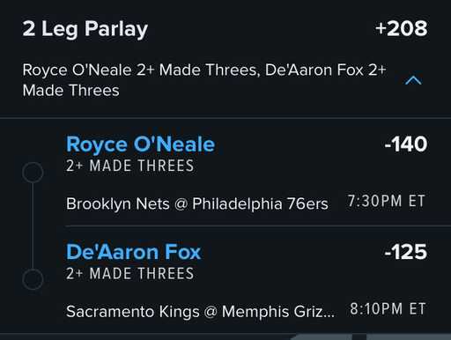Viewport: 451px width, 340px height.
Task: Click the 7:30PM ET game time
Action: tap(387, 201)
